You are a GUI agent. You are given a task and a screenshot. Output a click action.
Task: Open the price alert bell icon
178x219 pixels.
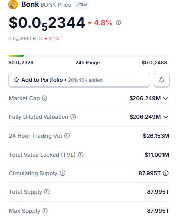coord(162,80)
